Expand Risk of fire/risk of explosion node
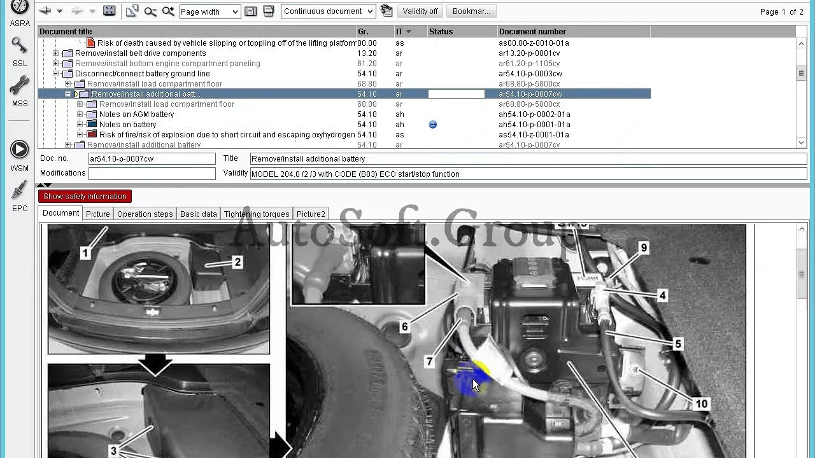The height and width of the screenshot is (458, 815). pos(80,135)
